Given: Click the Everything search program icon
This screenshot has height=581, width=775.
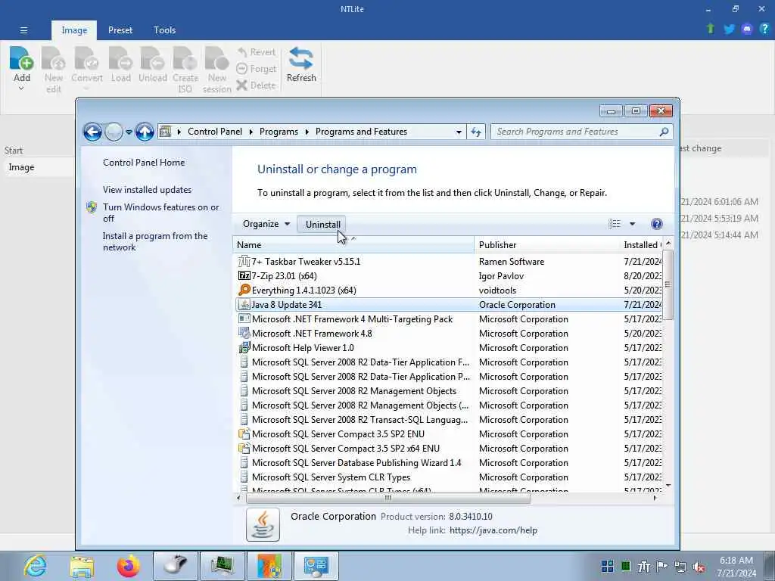Looking at the screenshot, I should click(244, 290).
